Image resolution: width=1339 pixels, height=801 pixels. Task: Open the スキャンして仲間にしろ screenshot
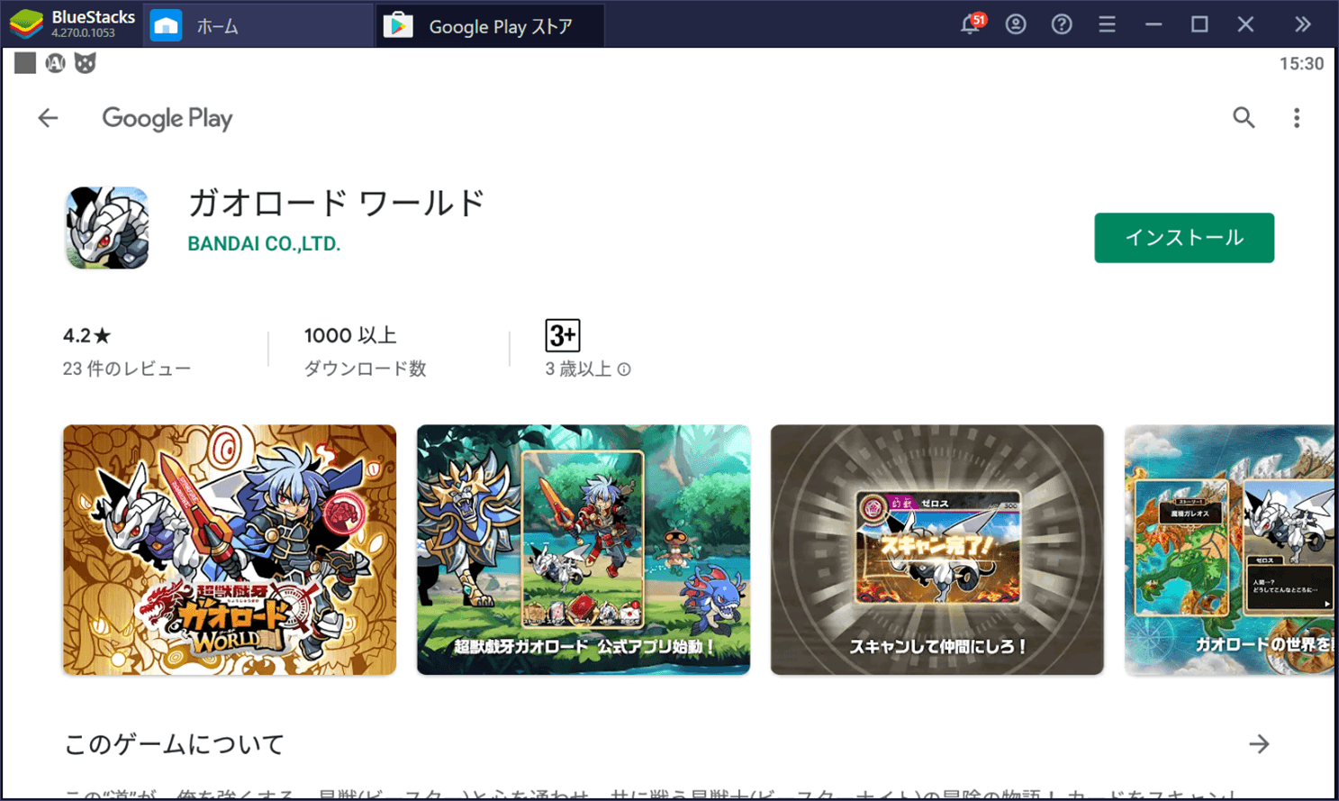(x=937, y=550)
